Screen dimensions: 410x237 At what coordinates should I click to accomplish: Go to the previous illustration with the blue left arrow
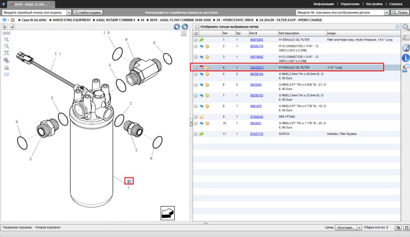point(177,27)
